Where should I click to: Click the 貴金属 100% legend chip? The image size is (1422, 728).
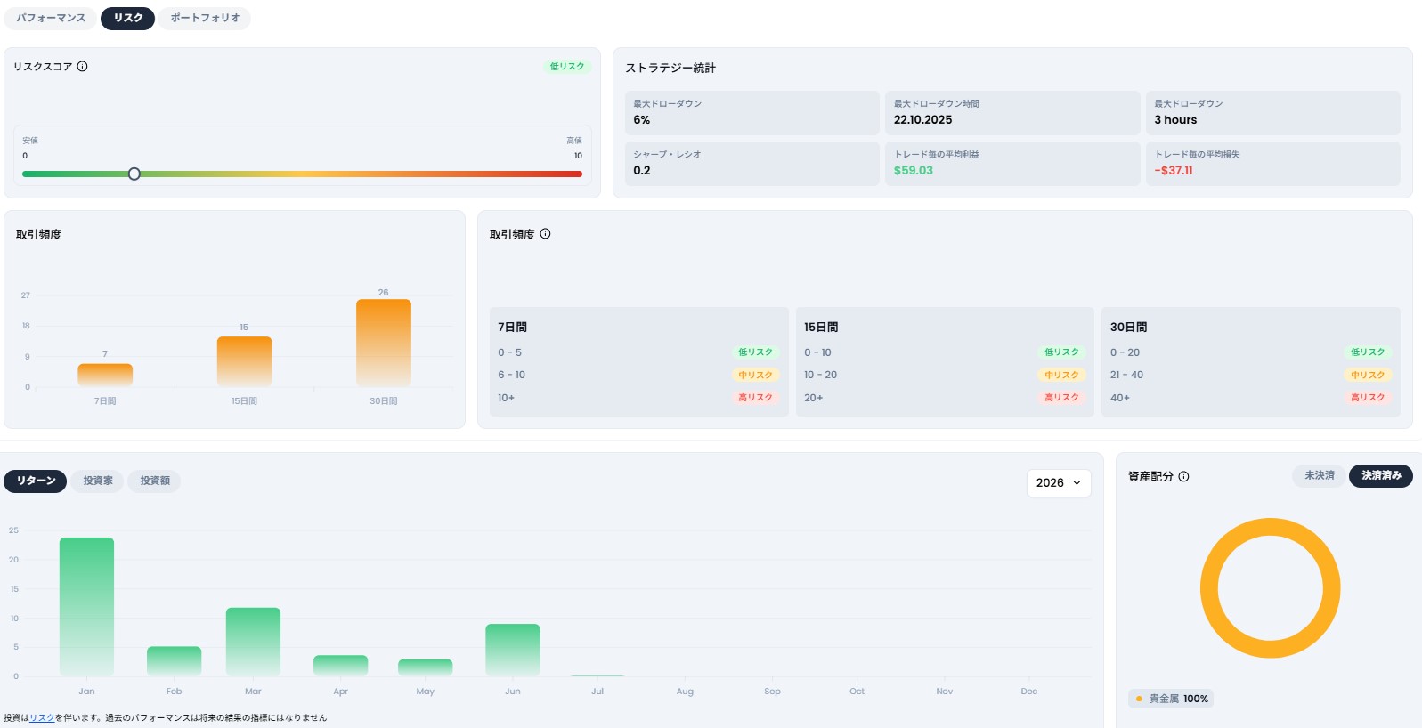tap(1171, 699)
